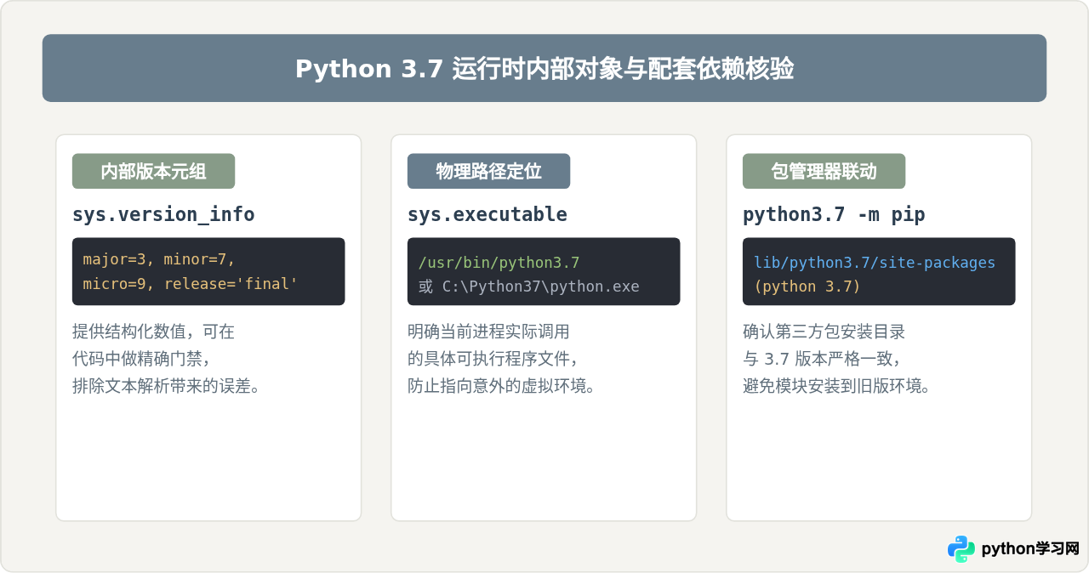
Task: Click the title banner Python 3.7 运行时内部对象与配套依赖核验
Action: click(x=544, y=68)
